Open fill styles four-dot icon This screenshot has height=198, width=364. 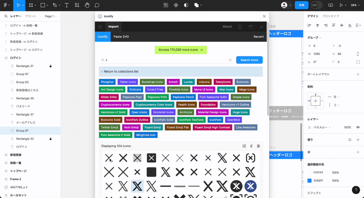click(350, 140)
